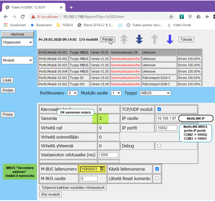Image resolution: width=215 pixels, height=202 pixels.
Task: Open Bookmarks star shortcut
Action: (41, 25)
